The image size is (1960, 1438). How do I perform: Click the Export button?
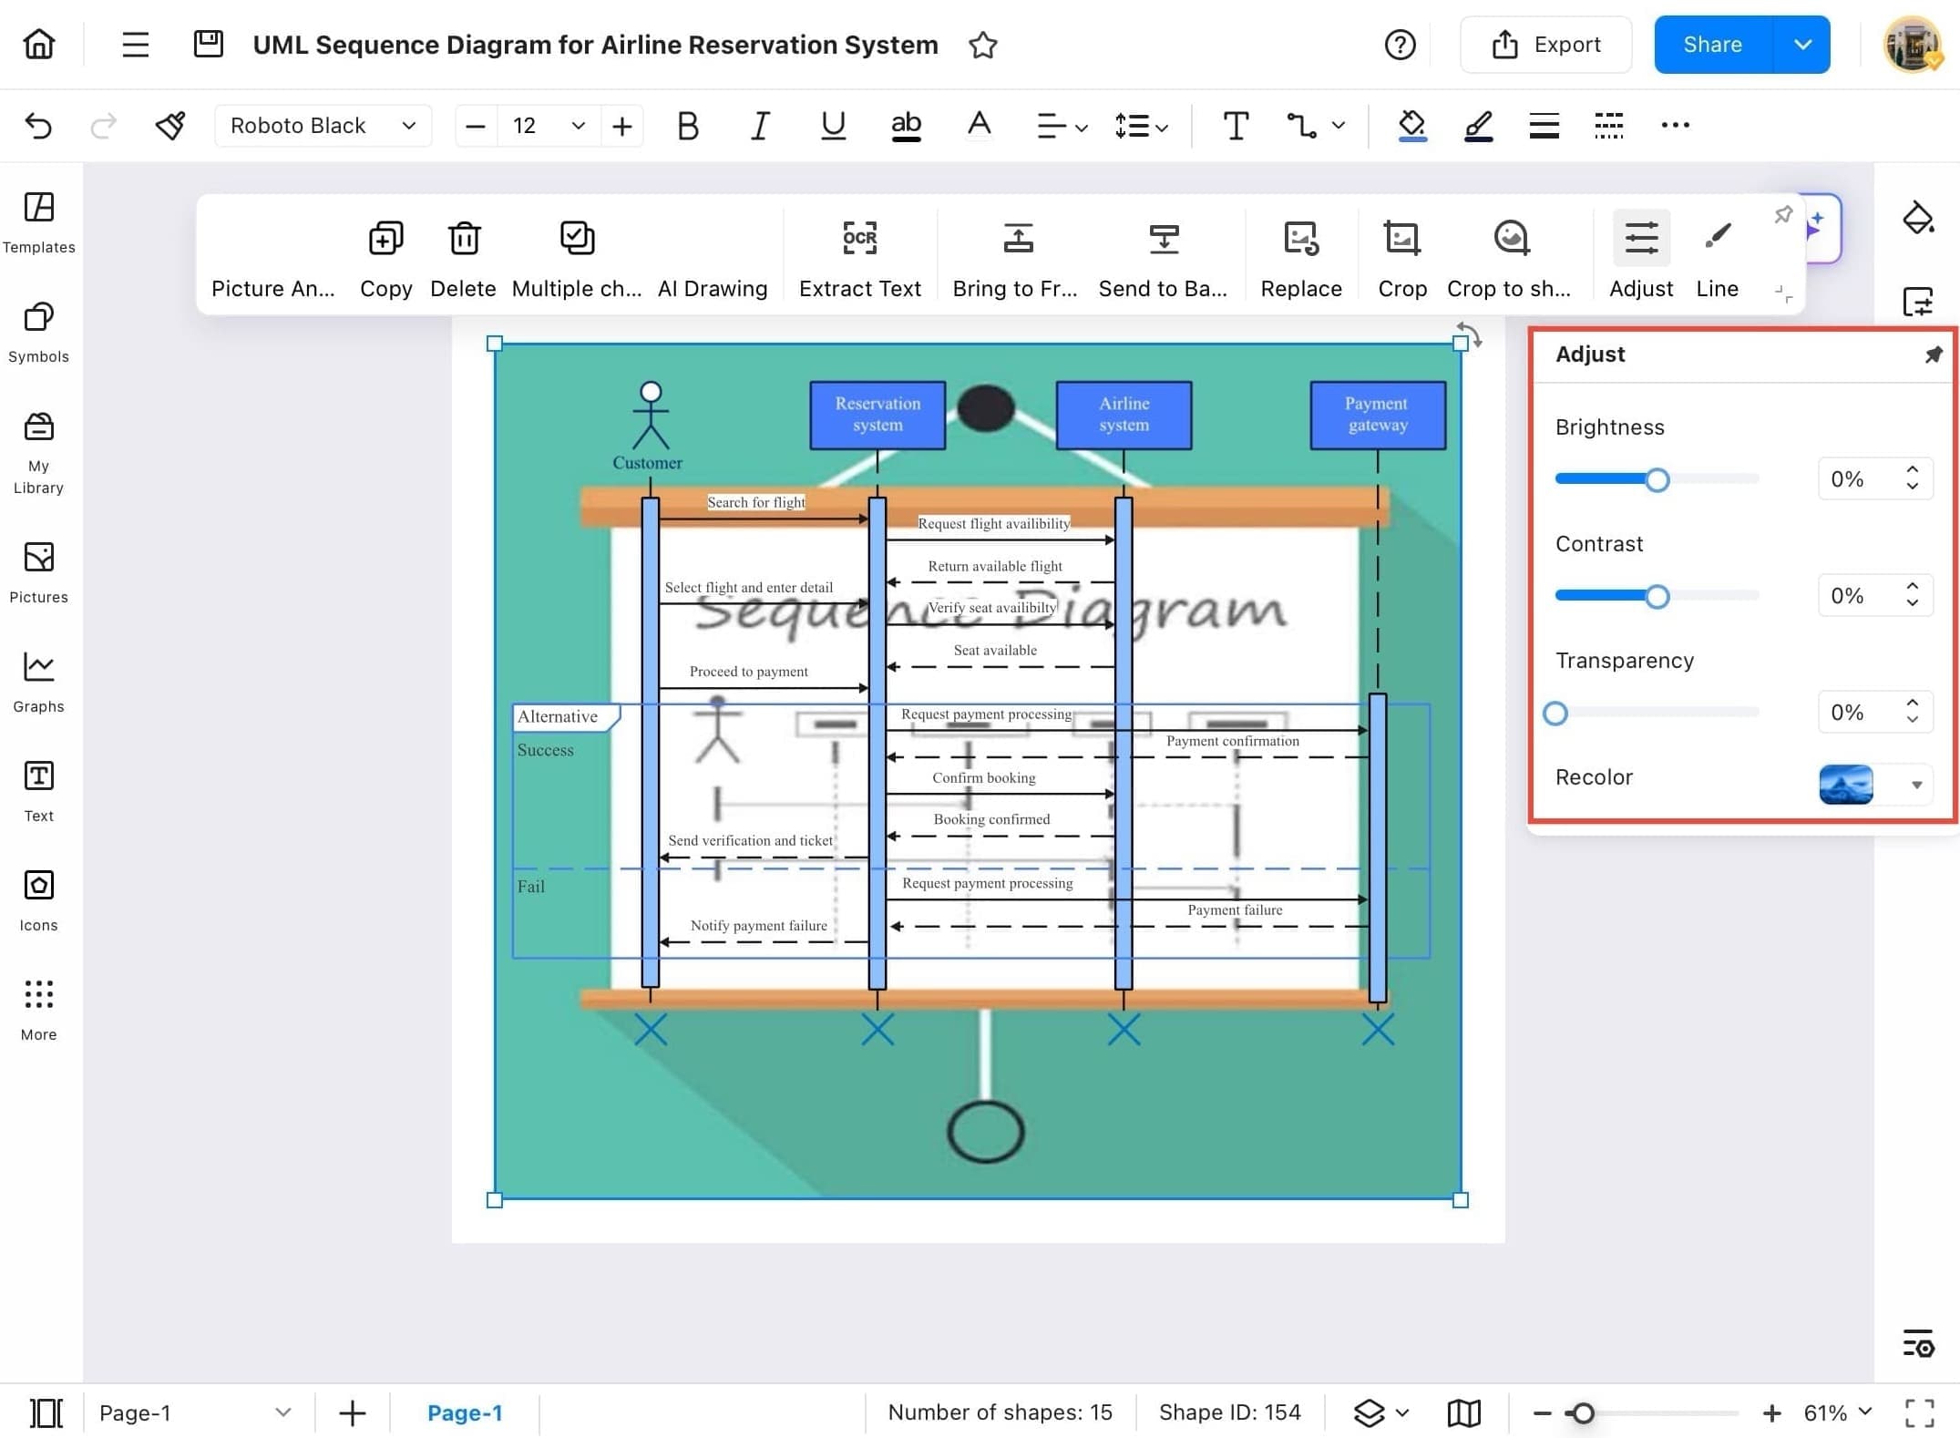point(1545,45)
